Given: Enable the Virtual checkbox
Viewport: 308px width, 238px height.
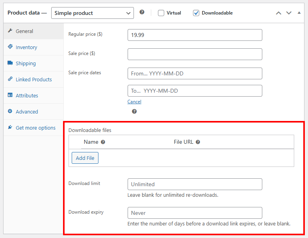Looking at the screenshot, I should pyautogui.click(x=161, y=13).
